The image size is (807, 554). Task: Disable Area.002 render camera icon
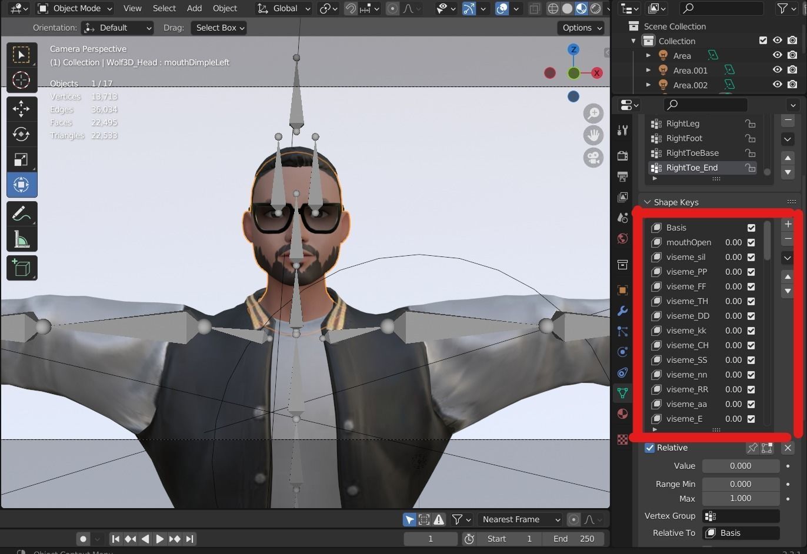pyautogui.click(x=792, y=85)
